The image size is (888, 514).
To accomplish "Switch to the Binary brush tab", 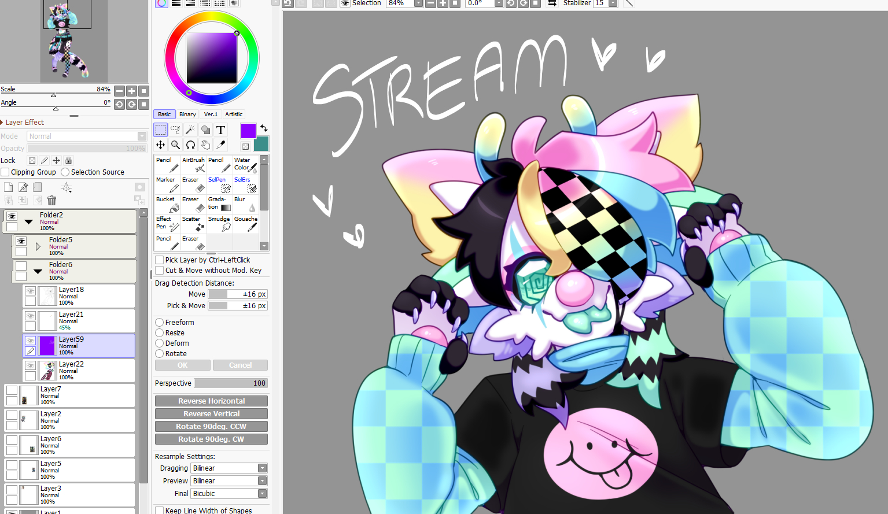I will (187, 114).
